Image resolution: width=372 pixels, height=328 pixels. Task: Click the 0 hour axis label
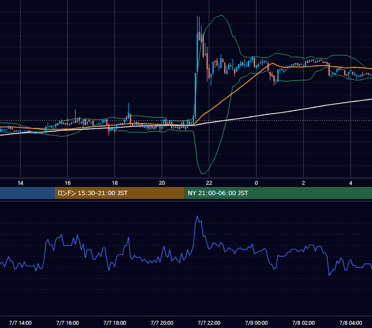(256, 183)
